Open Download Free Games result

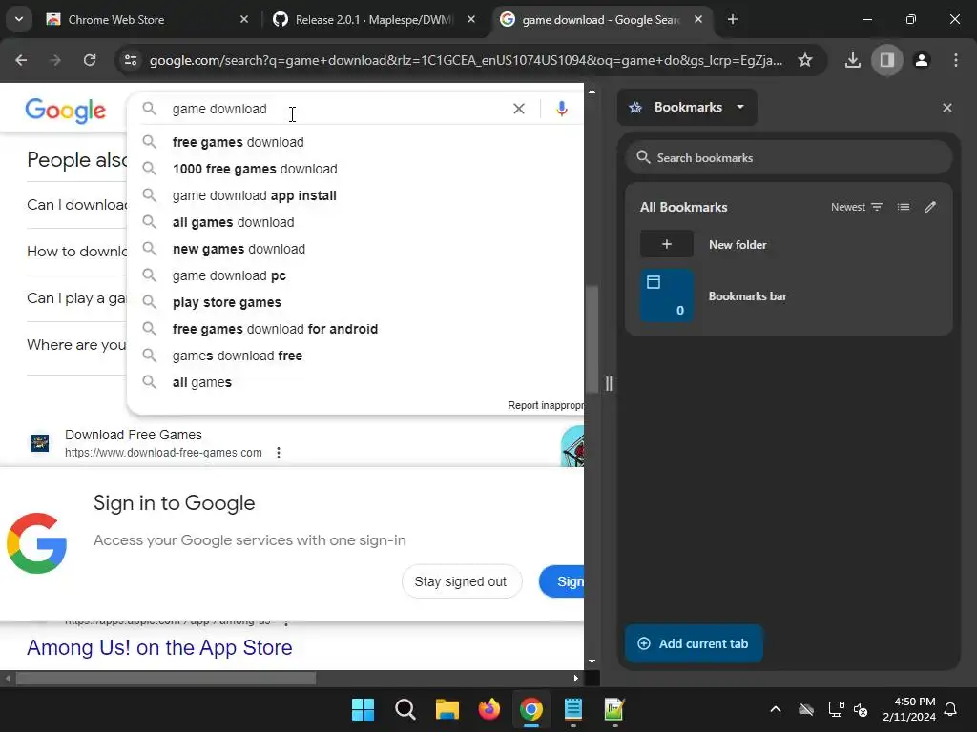click(x=134, y=435)
